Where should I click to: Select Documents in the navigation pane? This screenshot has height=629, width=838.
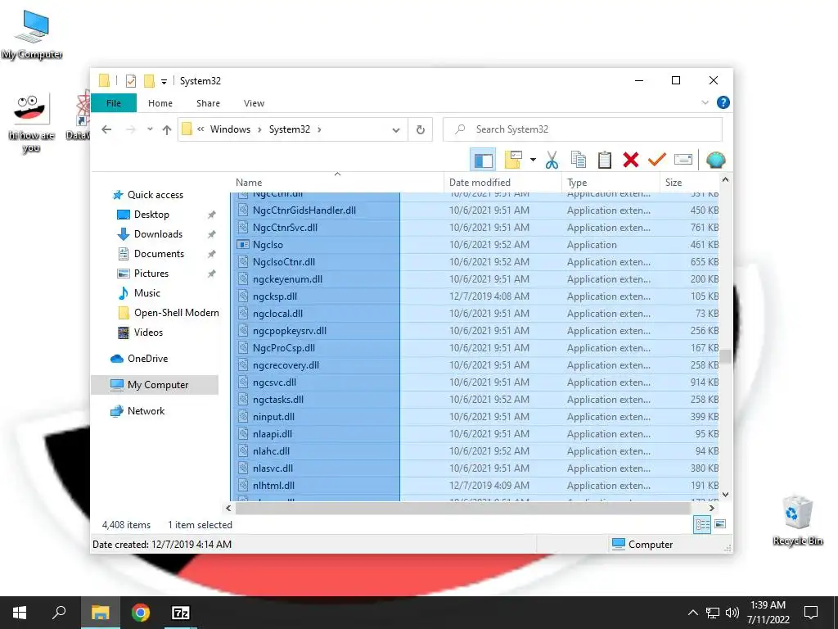[159, 254]
